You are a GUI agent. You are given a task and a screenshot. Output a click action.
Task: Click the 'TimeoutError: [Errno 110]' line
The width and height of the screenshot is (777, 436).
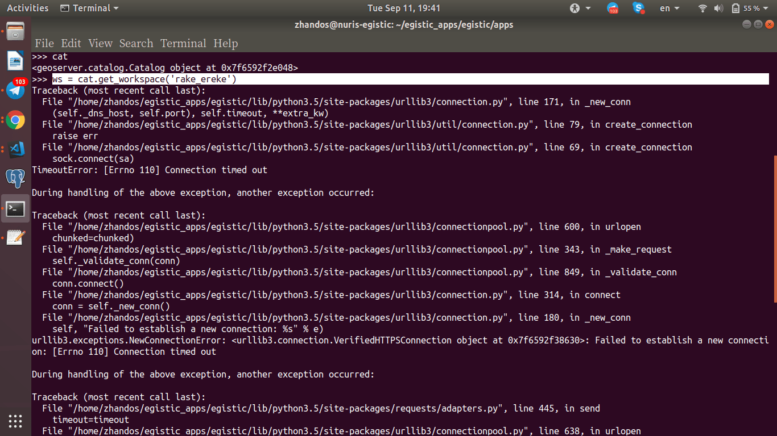point(150,170)
